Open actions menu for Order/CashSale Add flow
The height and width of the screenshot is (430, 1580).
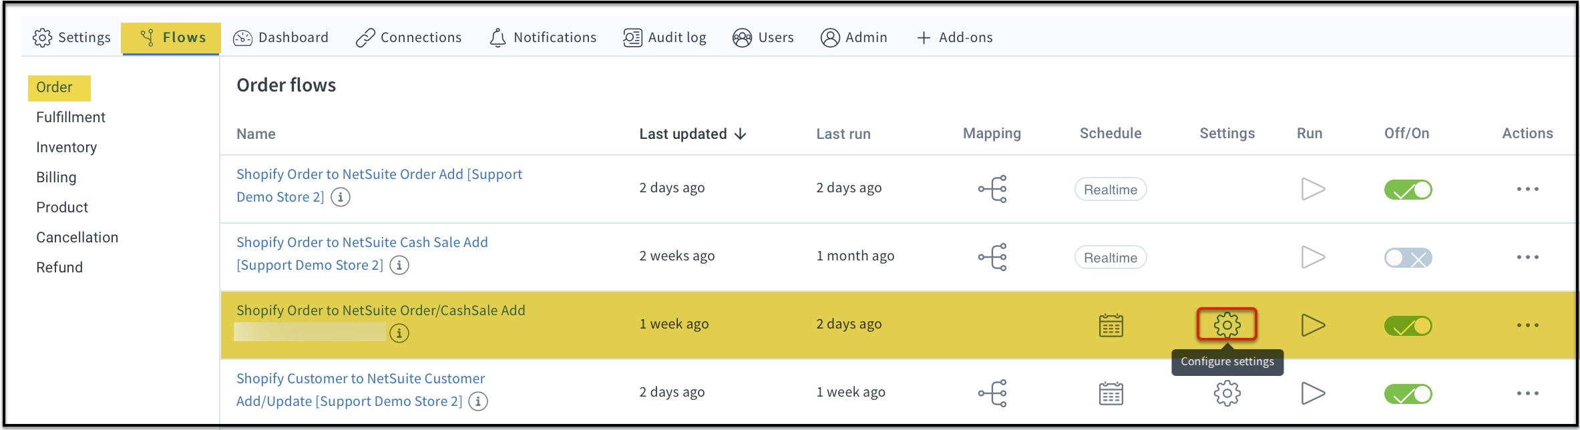[1527, 325]
